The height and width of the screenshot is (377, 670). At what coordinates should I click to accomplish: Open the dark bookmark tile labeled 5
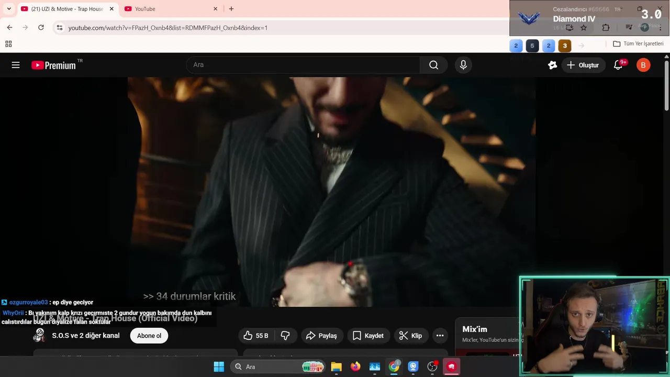532,46
